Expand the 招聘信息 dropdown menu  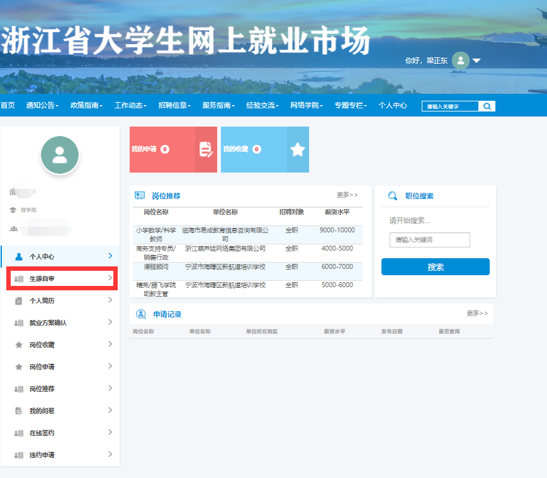174,106
